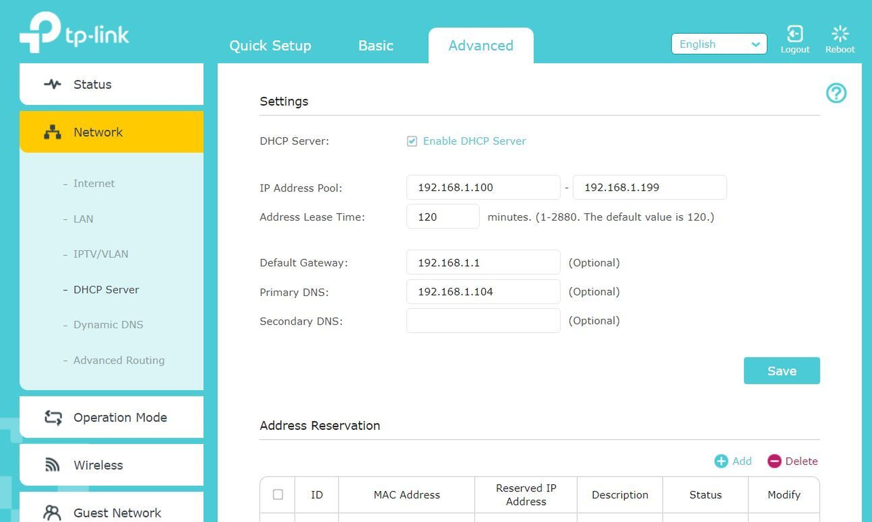Click the ID column header
Image resolution: width=872 pixels, height=522 pixels.
click(x=317, y=495)
